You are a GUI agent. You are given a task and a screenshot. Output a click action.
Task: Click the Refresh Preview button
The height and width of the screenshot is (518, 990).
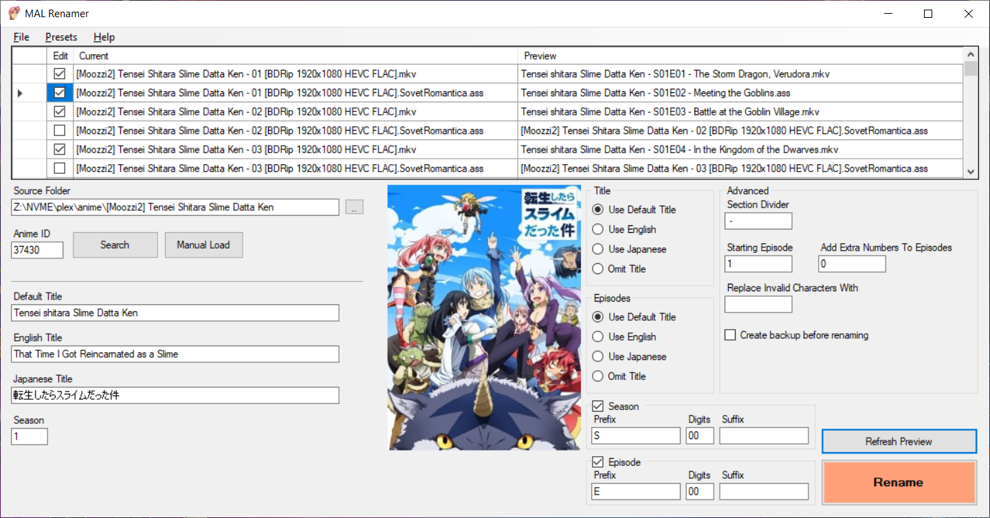(899, 441)
